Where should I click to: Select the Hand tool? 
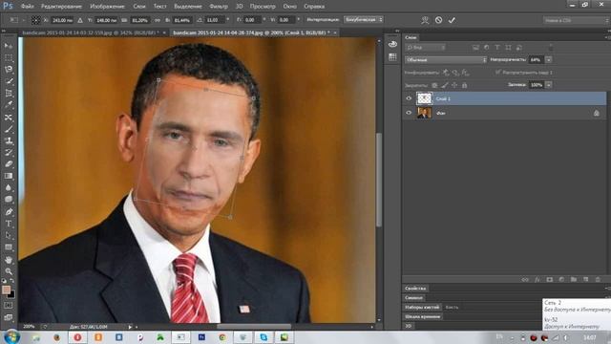9,259
